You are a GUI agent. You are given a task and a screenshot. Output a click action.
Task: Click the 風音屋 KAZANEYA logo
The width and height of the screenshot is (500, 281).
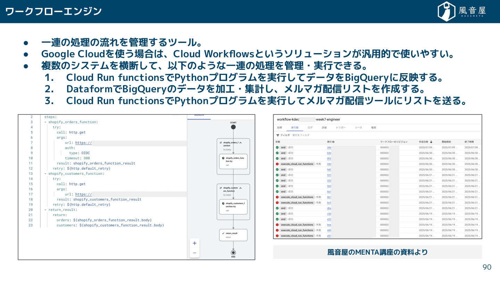point(461,11)
